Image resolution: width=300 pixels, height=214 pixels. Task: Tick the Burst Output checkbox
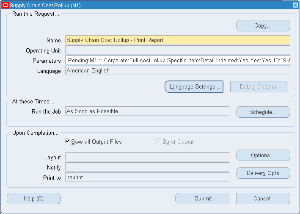[159, 141]
